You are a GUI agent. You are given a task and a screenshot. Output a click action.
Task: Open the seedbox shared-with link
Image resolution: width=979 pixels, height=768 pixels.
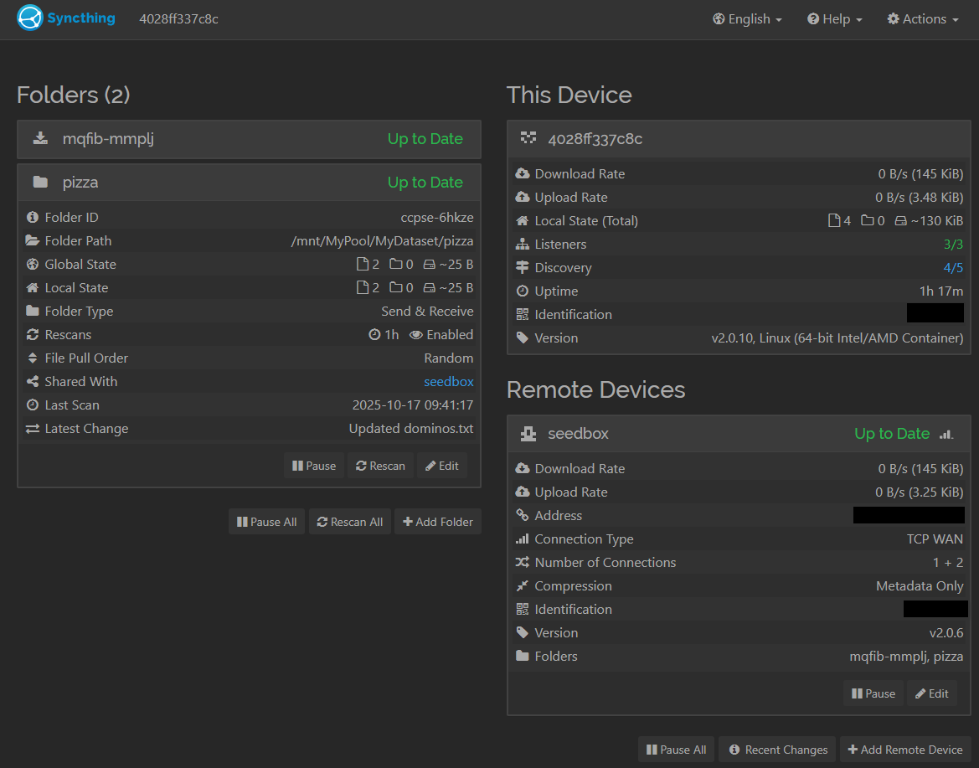point(448,382)
